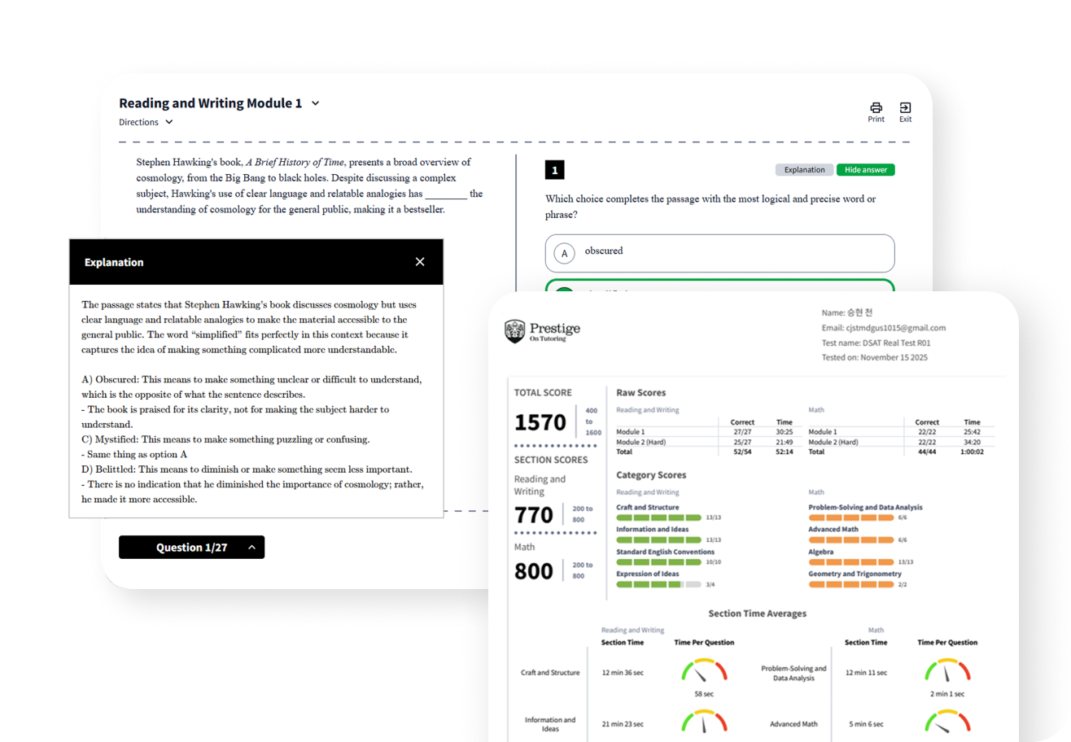The image size is (1071, 742).
Task: Click the Standard English Conventions score bar
Action: click(659, 562)
